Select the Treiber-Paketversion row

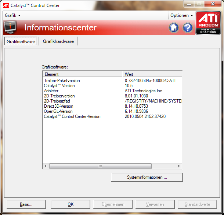coord(112,81)
